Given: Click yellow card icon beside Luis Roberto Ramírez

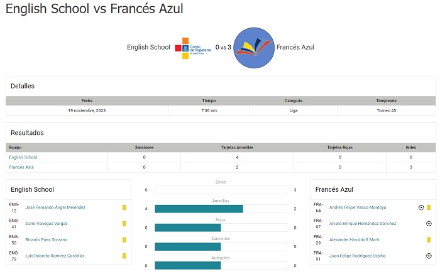Looking at the screenshot, I should [x=124, y=256].
